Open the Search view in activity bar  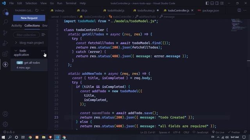click(5, 22)
